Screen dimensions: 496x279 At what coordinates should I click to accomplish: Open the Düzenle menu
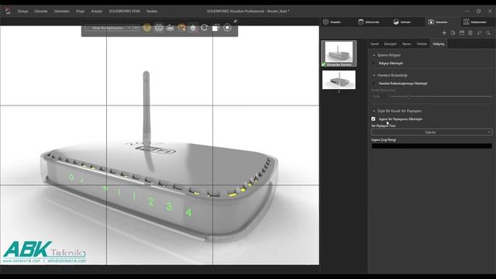(41, 11)
